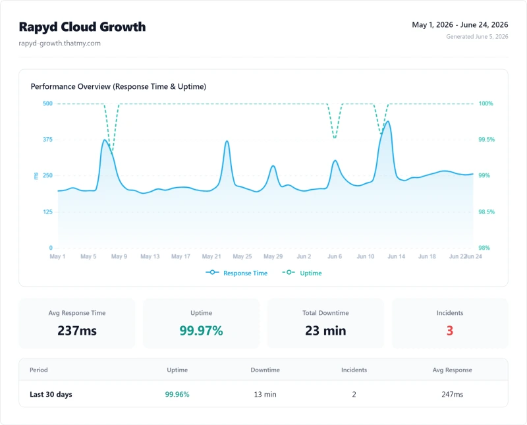Click the response time spike near May 23
This screenshot has width=527, height=425.
(227, 141)
